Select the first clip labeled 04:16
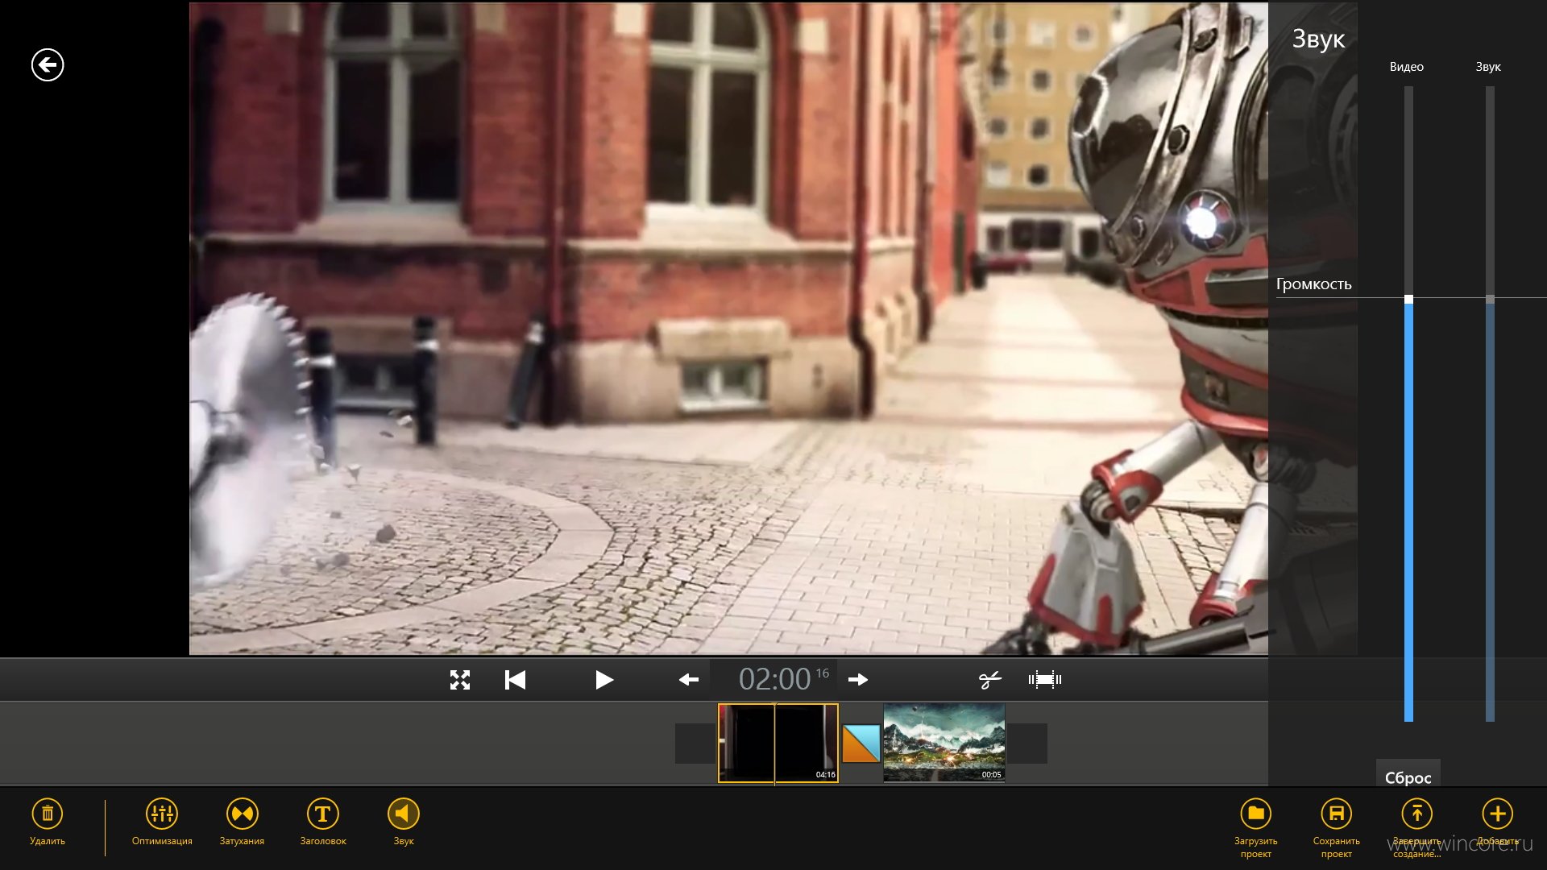 778,743
